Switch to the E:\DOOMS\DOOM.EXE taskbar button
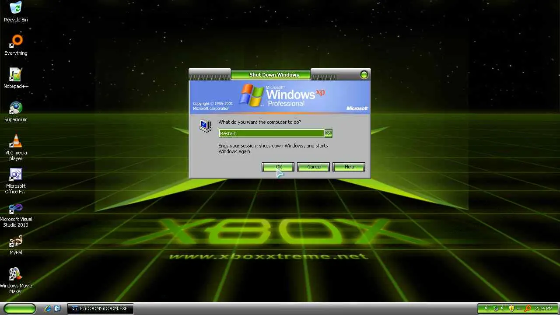This screenshot has height=315, width=560. click(x=100, y=308)
